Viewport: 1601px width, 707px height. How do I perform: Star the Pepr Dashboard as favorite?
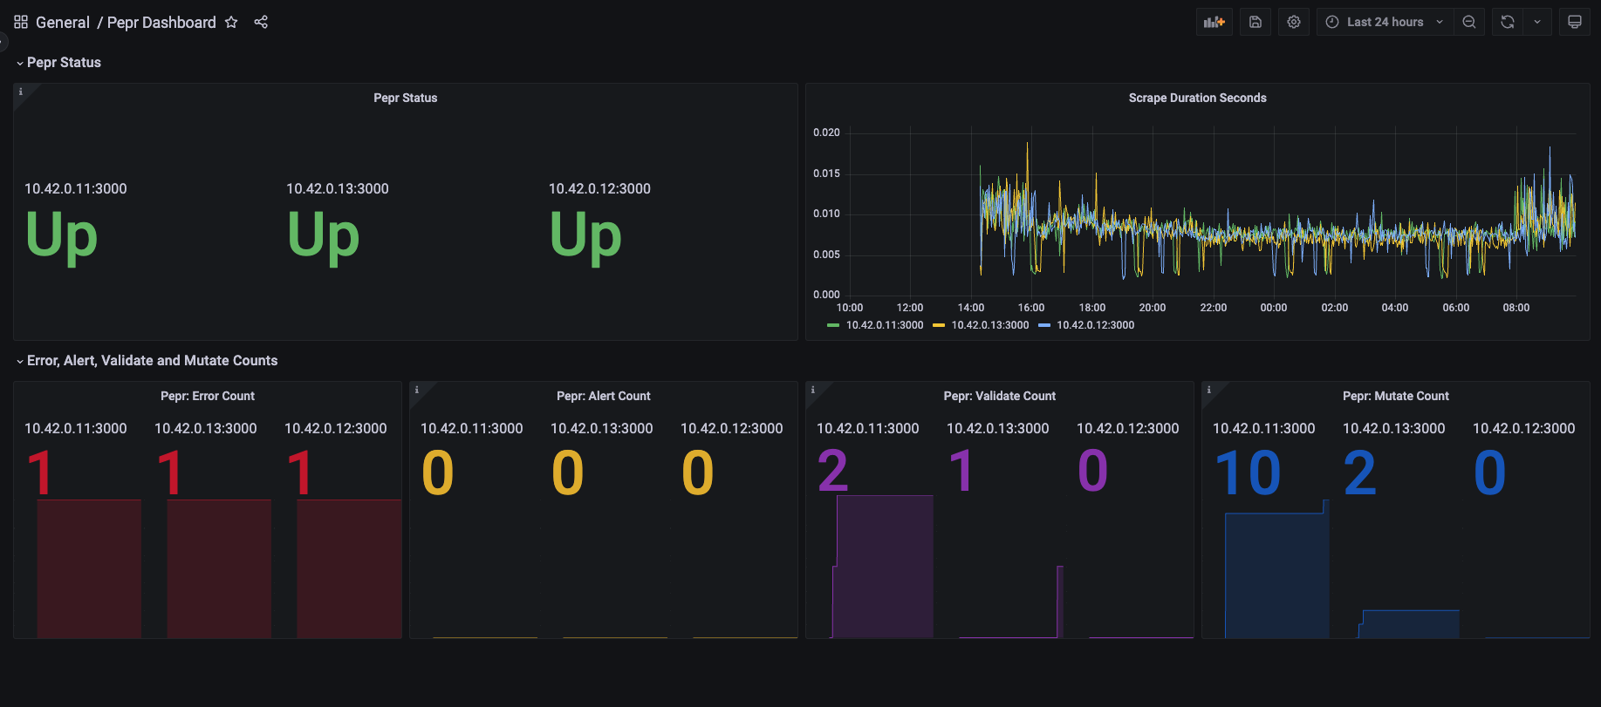click(231, 23)
